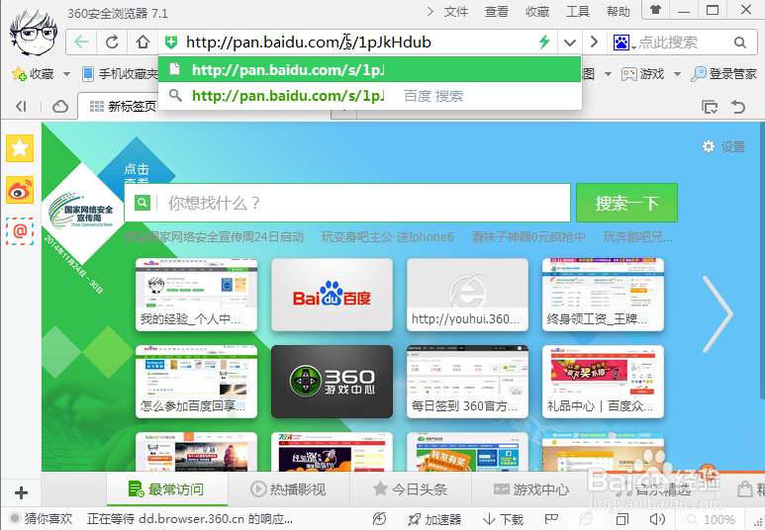Open the 我的经验_个人中 thumbnail
The image size is (765, 530).
click(x=197, y=295)
